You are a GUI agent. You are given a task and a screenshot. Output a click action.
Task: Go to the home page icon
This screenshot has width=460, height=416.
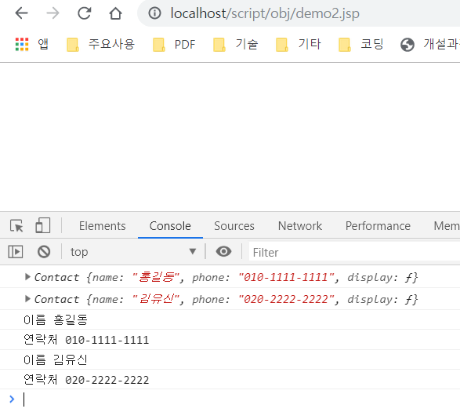tap(115, 13)
